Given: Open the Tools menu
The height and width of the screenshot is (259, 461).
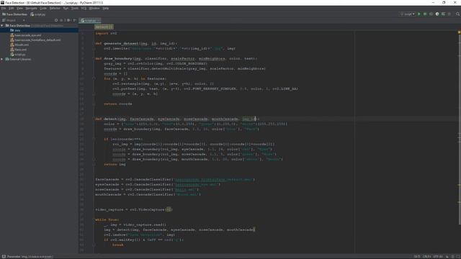Looking at the screenshot, I should click(75, 8).
